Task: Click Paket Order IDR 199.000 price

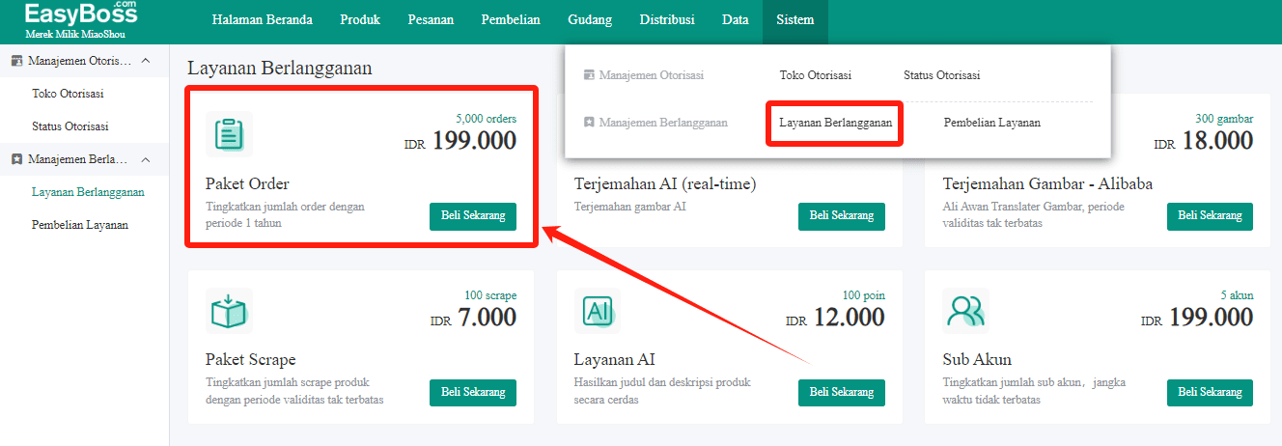Action: (x=460, y=141)
